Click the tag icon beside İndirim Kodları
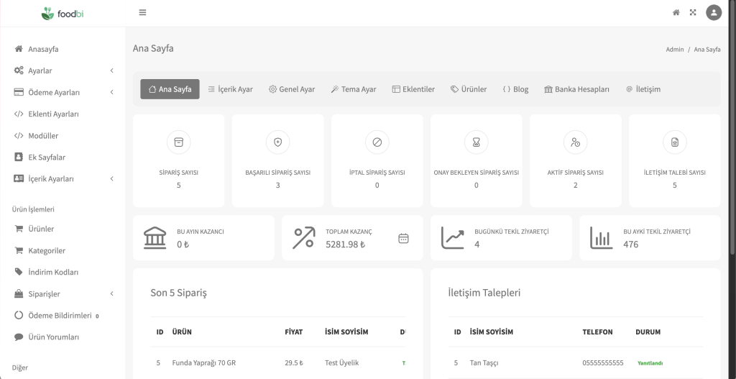The width and height of the screenshot is (736, 379). pyautogui.click(x=19, y=272)
